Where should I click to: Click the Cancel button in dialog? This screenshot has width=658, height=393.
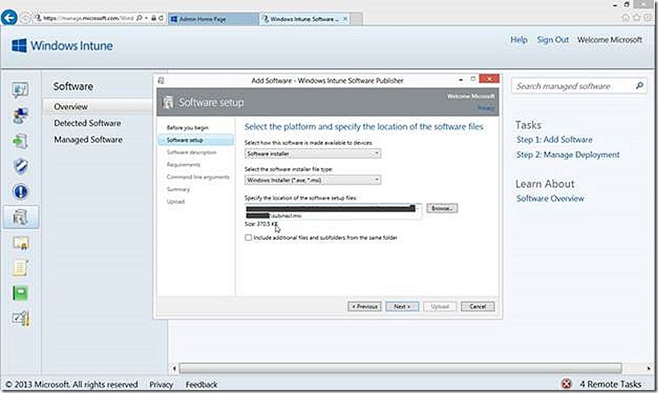478,306
